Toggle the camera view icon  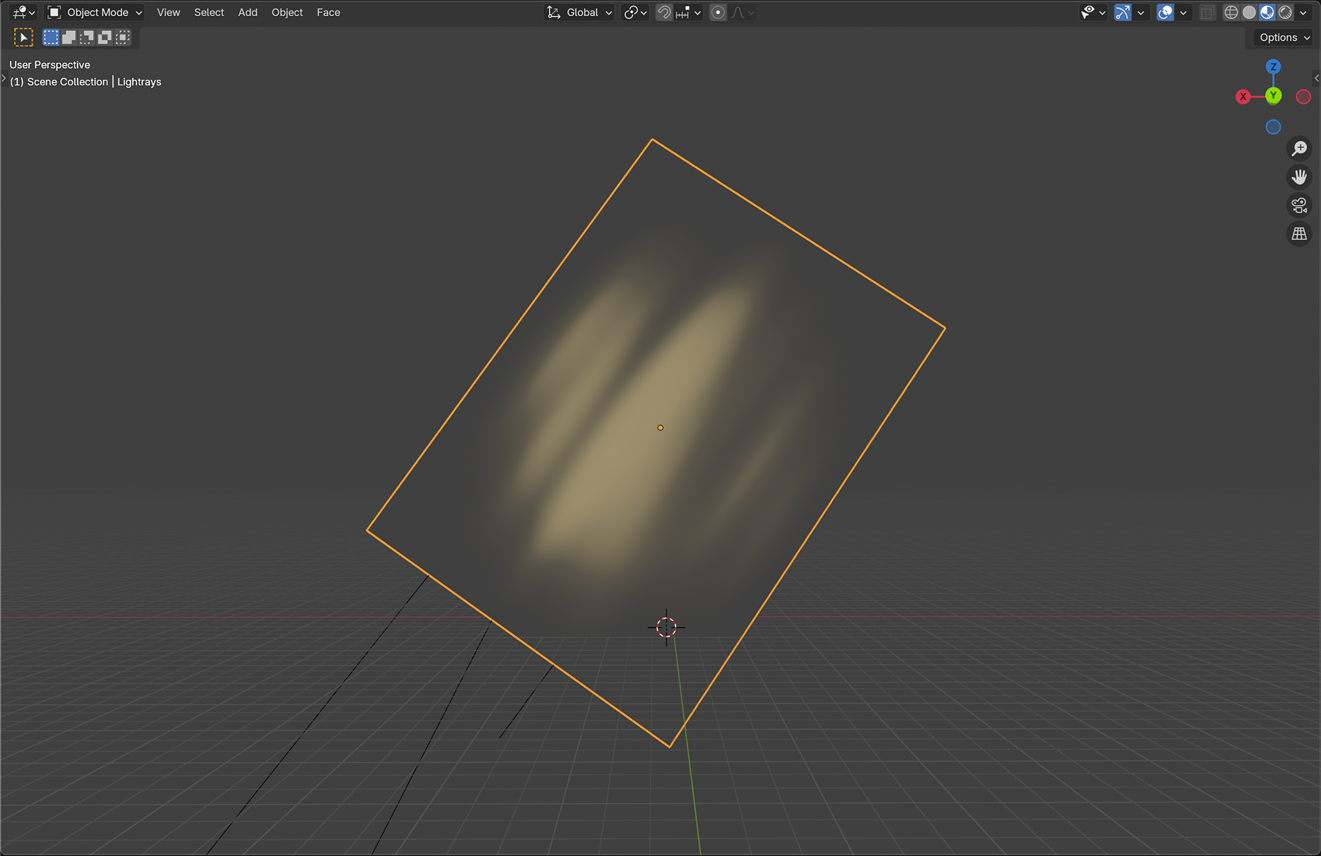(x=1299, y=206)
